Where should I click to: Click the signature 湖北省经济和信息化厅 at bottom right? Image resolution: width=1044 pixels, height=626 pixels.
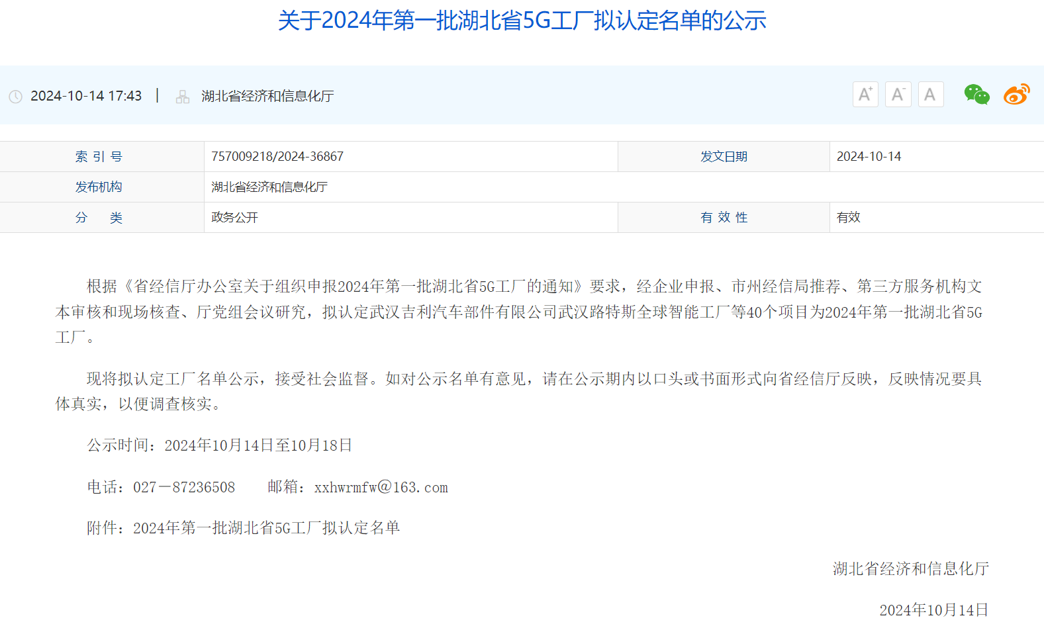pos(910,568)
